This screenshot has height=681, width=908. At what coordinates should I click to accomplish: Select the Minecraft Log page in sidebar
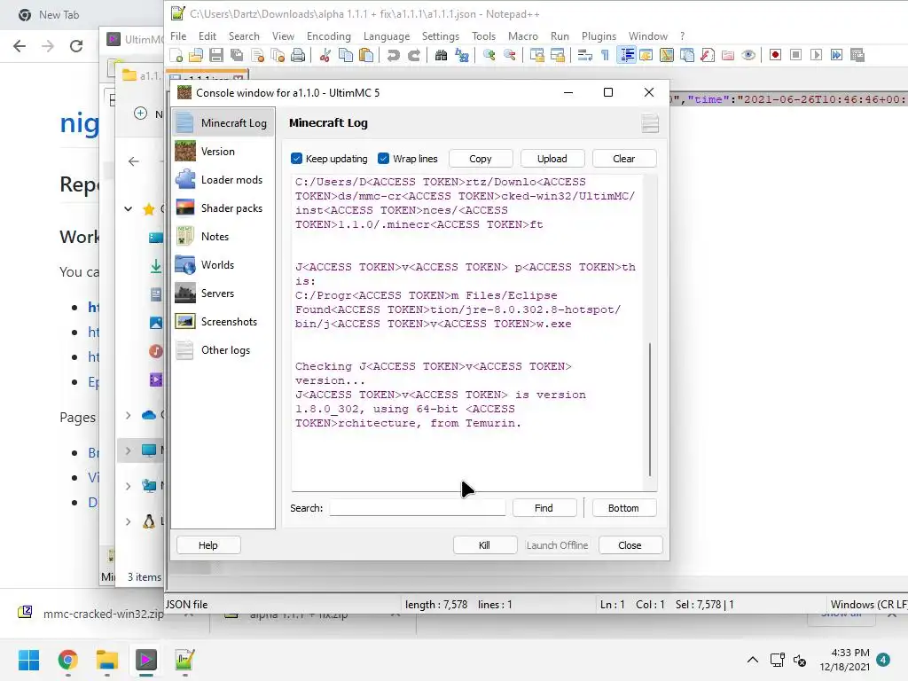223,122
